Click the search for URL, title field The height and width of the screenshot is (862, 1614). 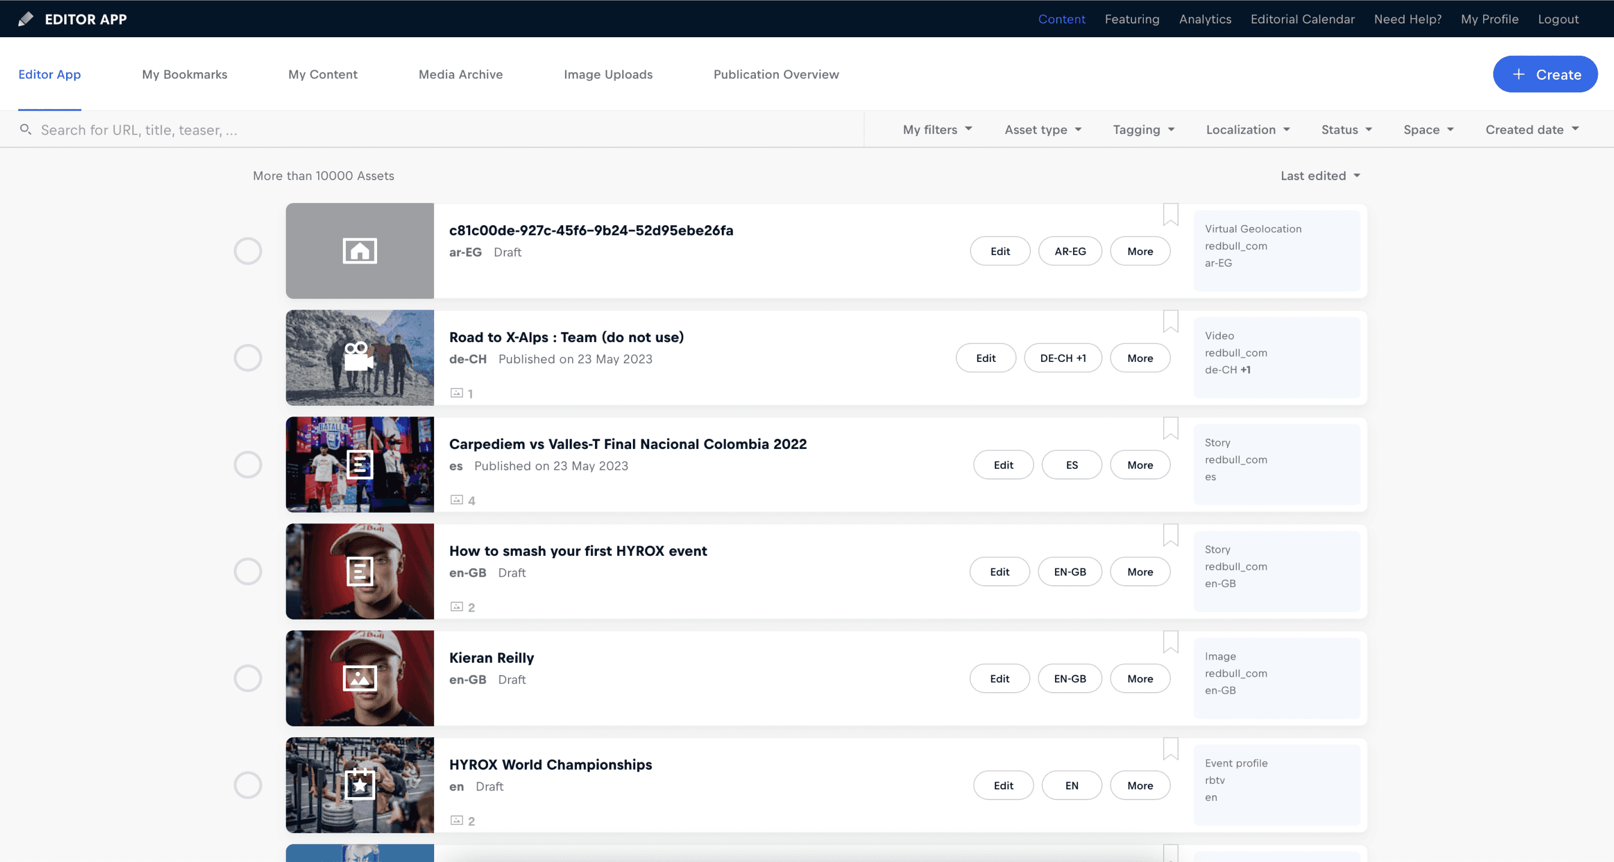(x=438, y=130)
